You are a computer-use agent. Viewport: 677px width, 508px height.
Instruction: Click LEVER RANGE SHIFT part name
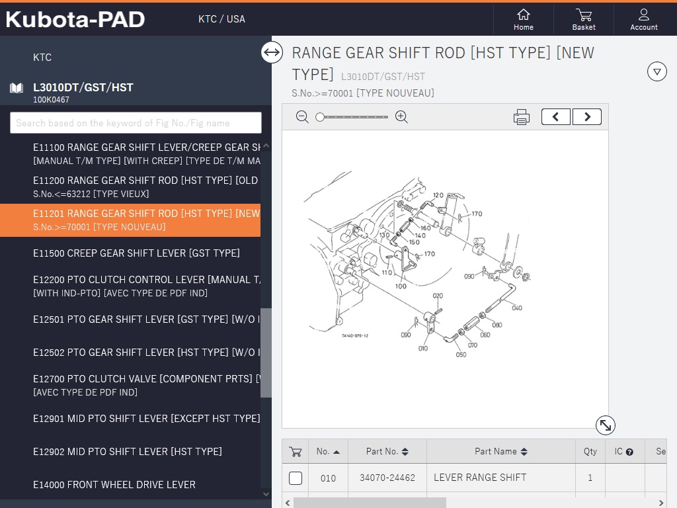pos(480,478)
